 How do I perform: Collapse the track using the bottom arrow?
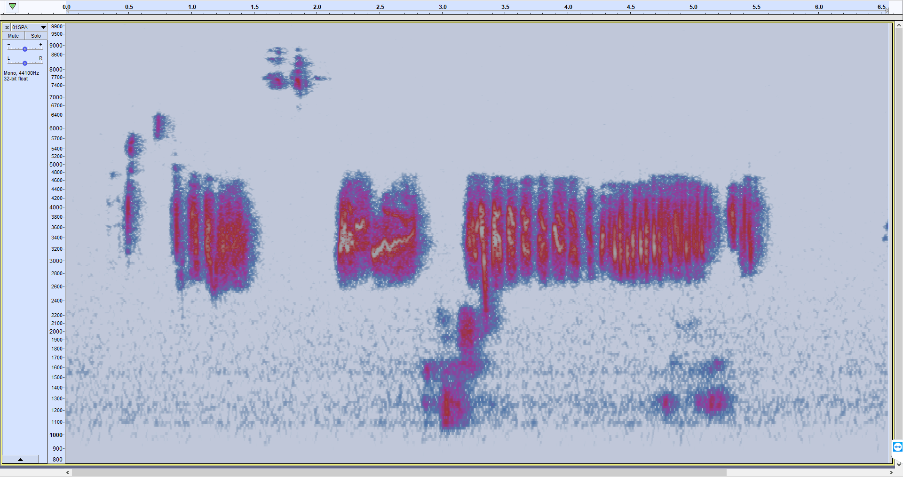pyautogui.click(x=20, y=459)
